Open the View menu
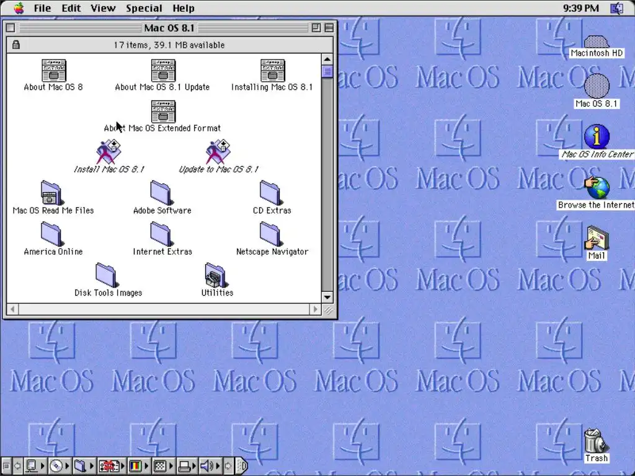This screenshot has height=476, width=635. [103, 8]
